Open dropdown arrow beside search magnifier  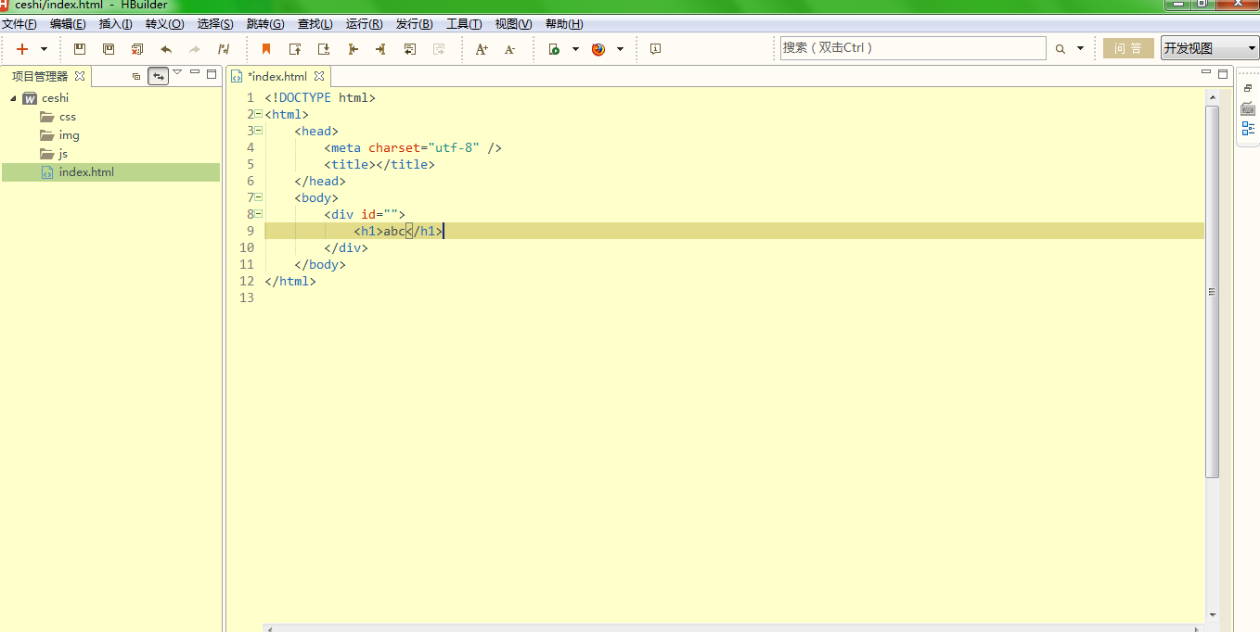[1080, 49]
